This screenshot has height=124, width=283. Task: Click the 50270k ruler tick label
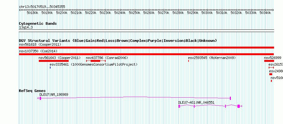[x=163, y=13]
